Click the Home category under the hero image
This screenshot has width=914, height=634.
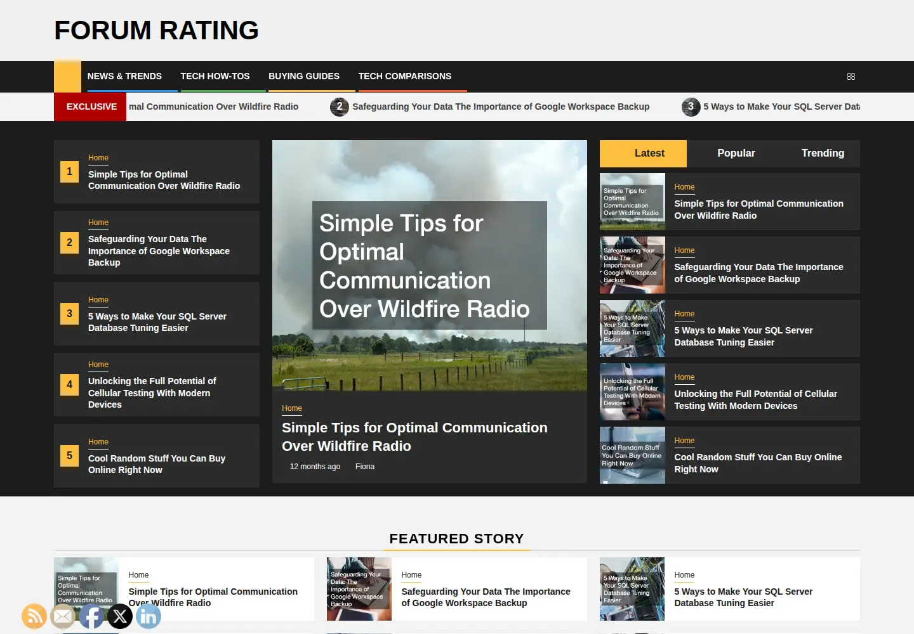pos(292,408)
